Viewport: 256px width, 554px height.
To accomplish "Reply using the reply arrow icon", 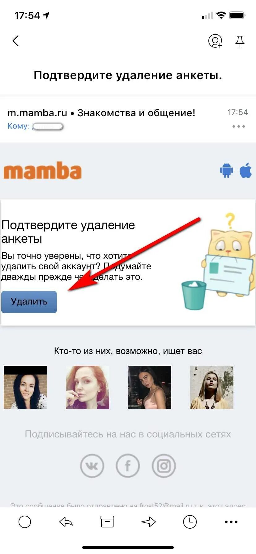I will [66, 522].
